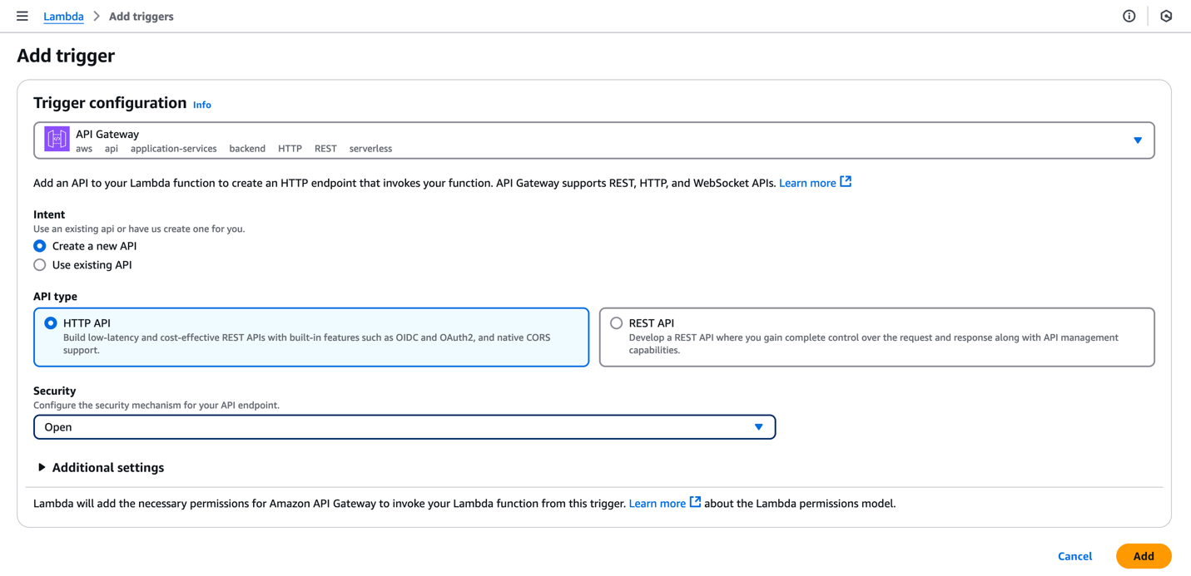
Task: Select the Create a new API option
Action: click(40, 246)
